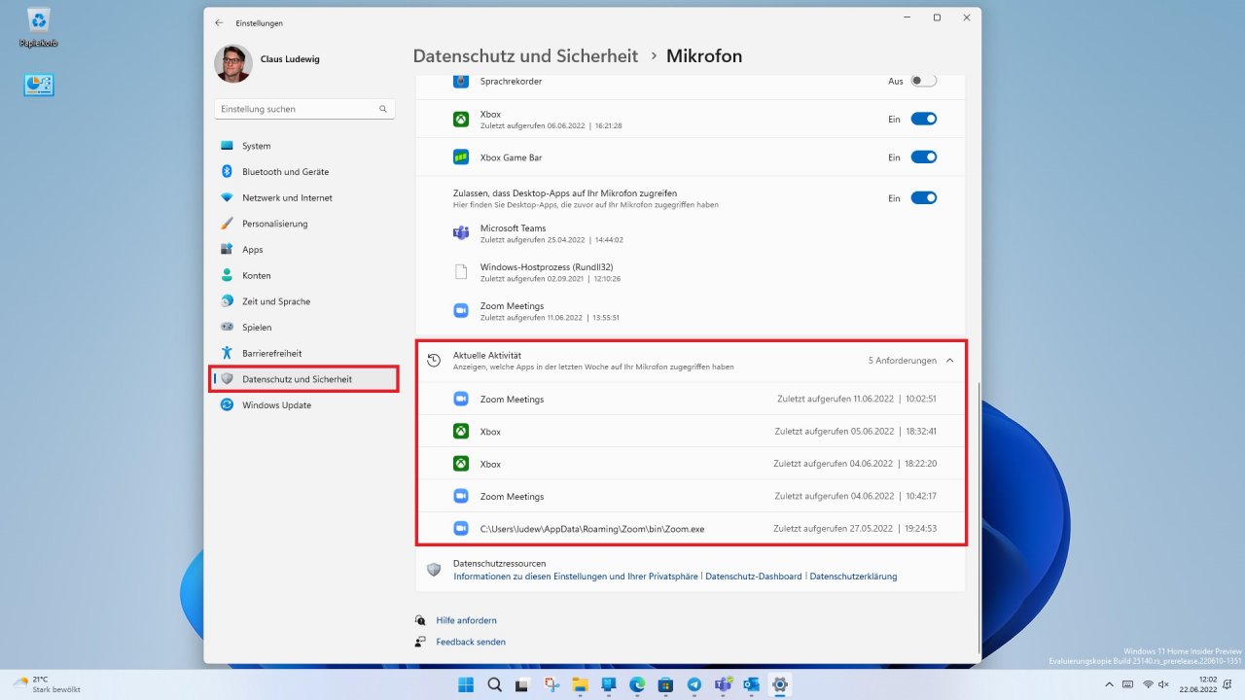Click the network Wi-Fi tray icon
1245x700 pixels.
click(x=1148, y=684)
